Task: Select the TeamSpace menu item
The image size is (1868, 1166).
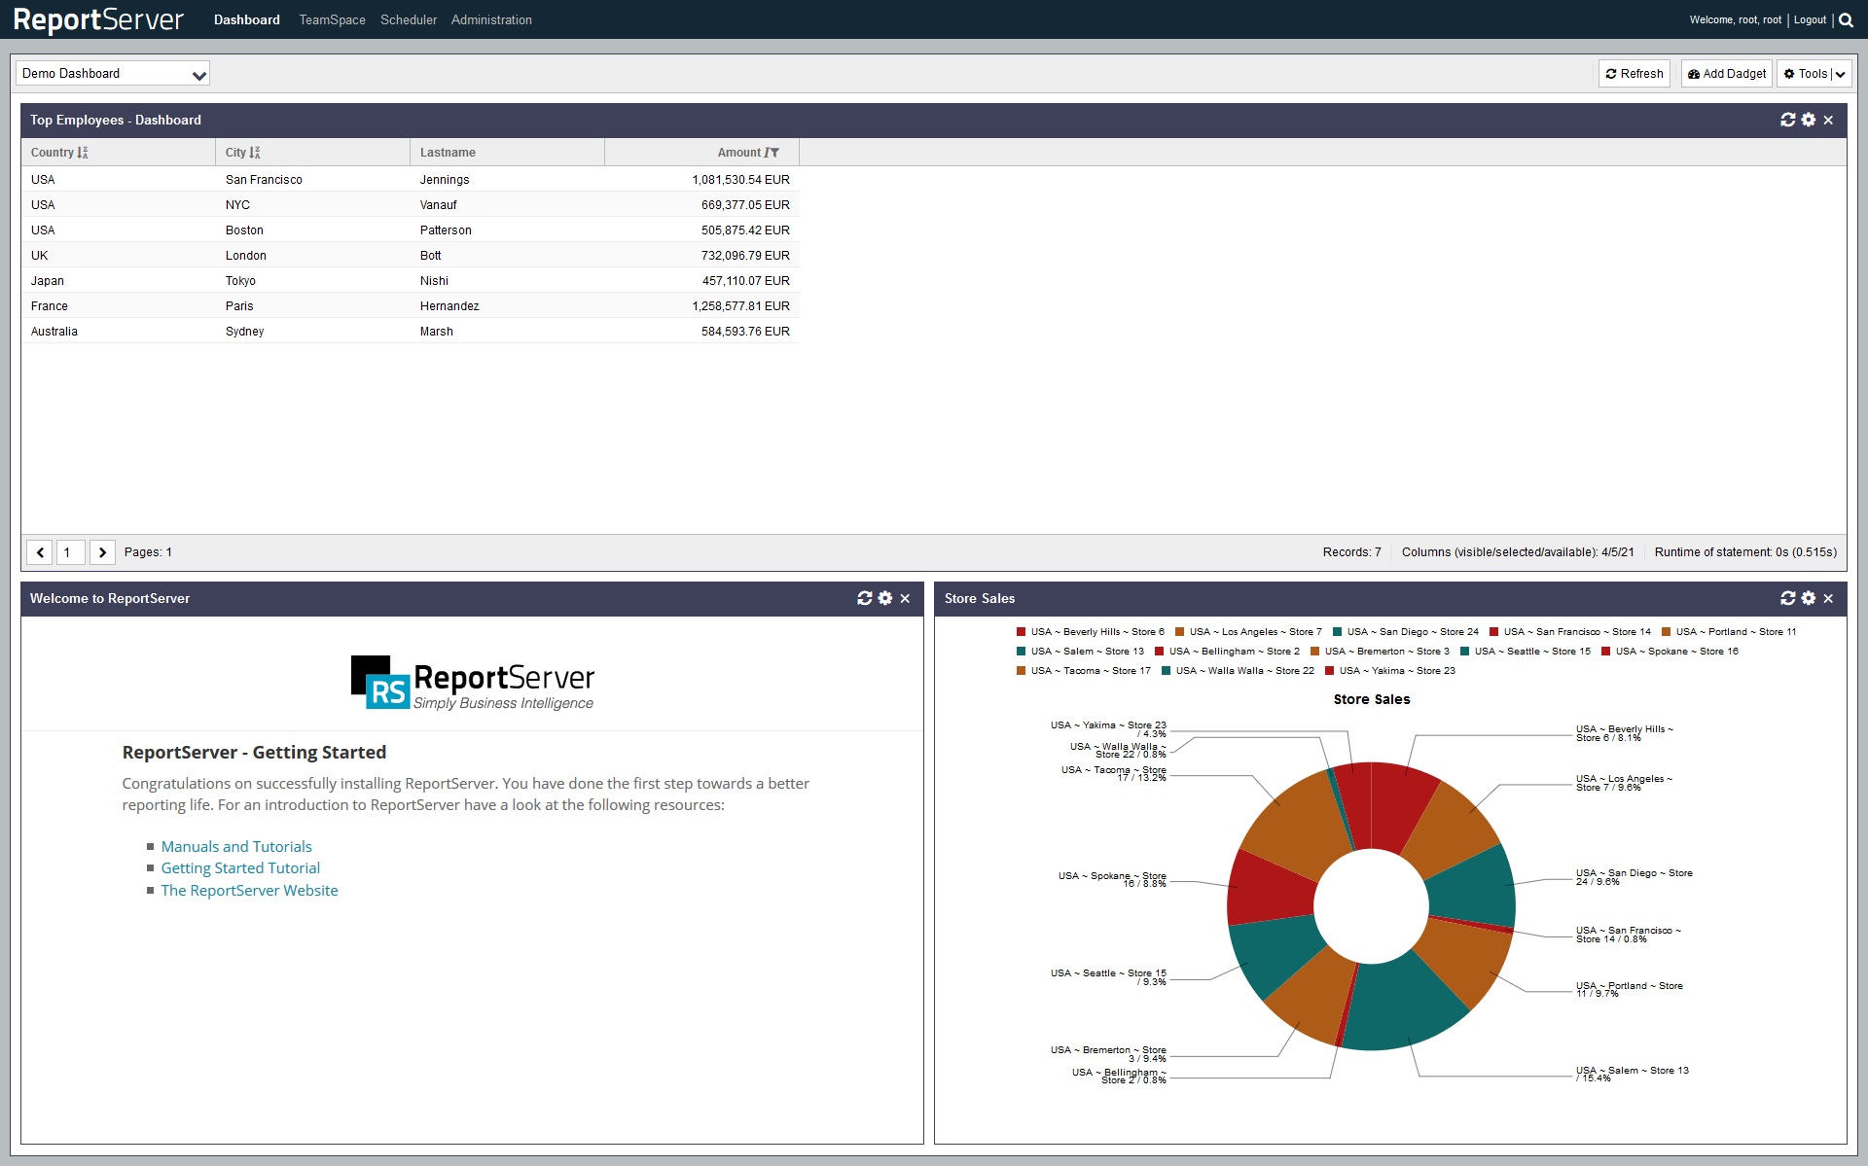Action: [328, 18]
